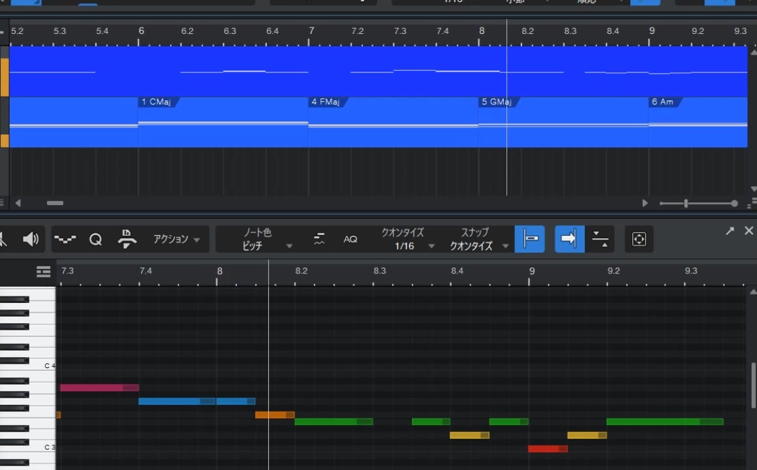Open the track list icon above piano keys
The image size is (757, 470).
click(44, 272)
